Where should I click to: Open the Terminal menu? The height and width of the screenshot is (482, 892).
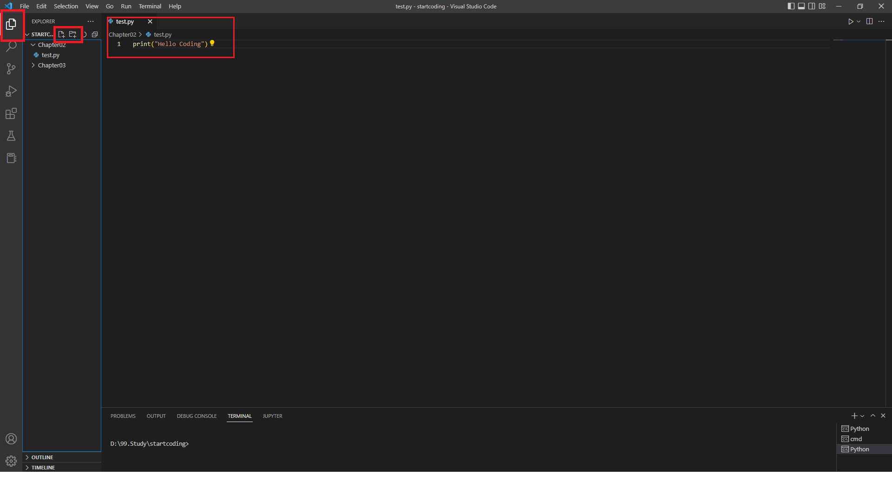point(150,6)
